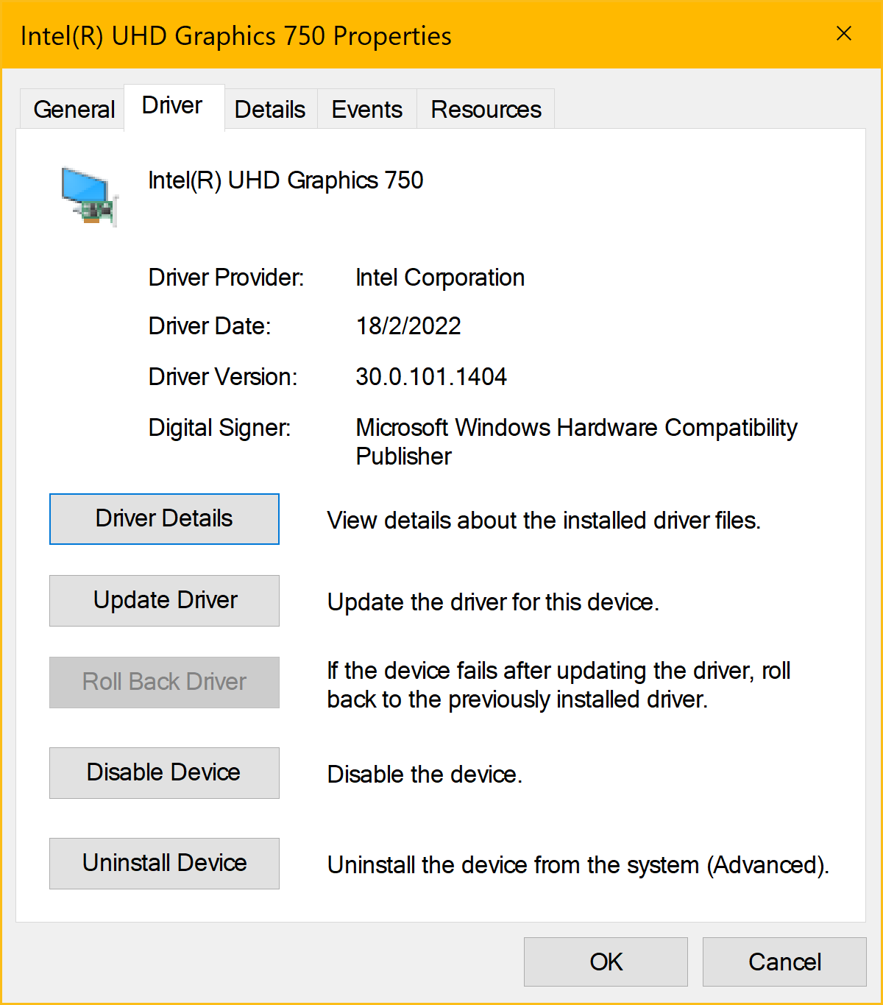
Task: Click the device name beside the adapter icon
Action: pyautogui.click(x=286, y=180)
